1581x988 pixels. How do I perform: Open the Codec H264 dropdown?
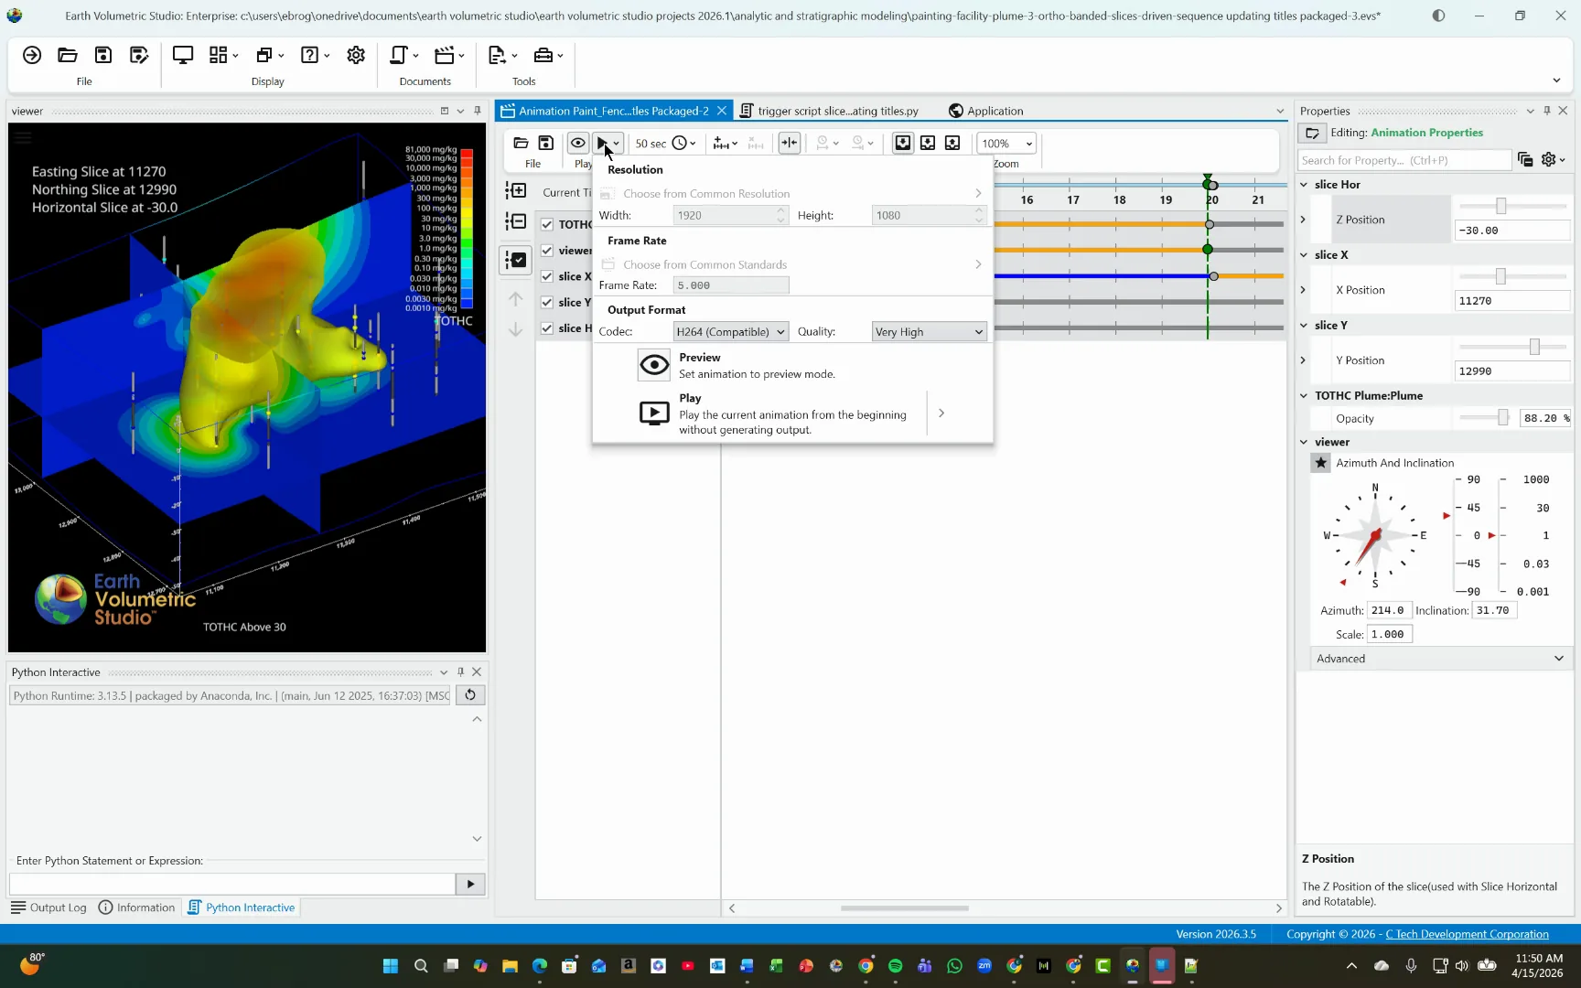730,332
